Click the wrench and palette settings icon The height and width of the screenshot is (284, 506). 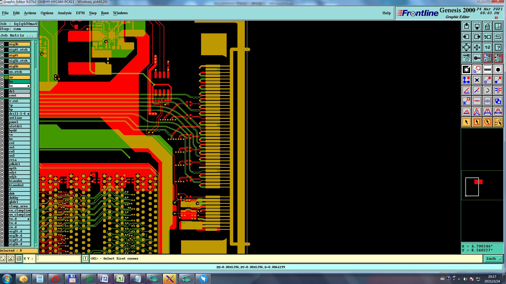[x=466, y=58]
